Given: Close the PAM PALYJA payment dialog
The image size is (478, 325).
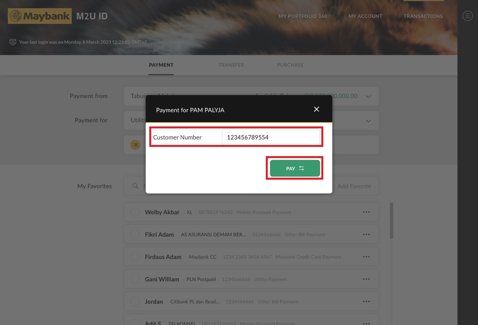Looking at the screenshot, I should (x=316, y=109).
